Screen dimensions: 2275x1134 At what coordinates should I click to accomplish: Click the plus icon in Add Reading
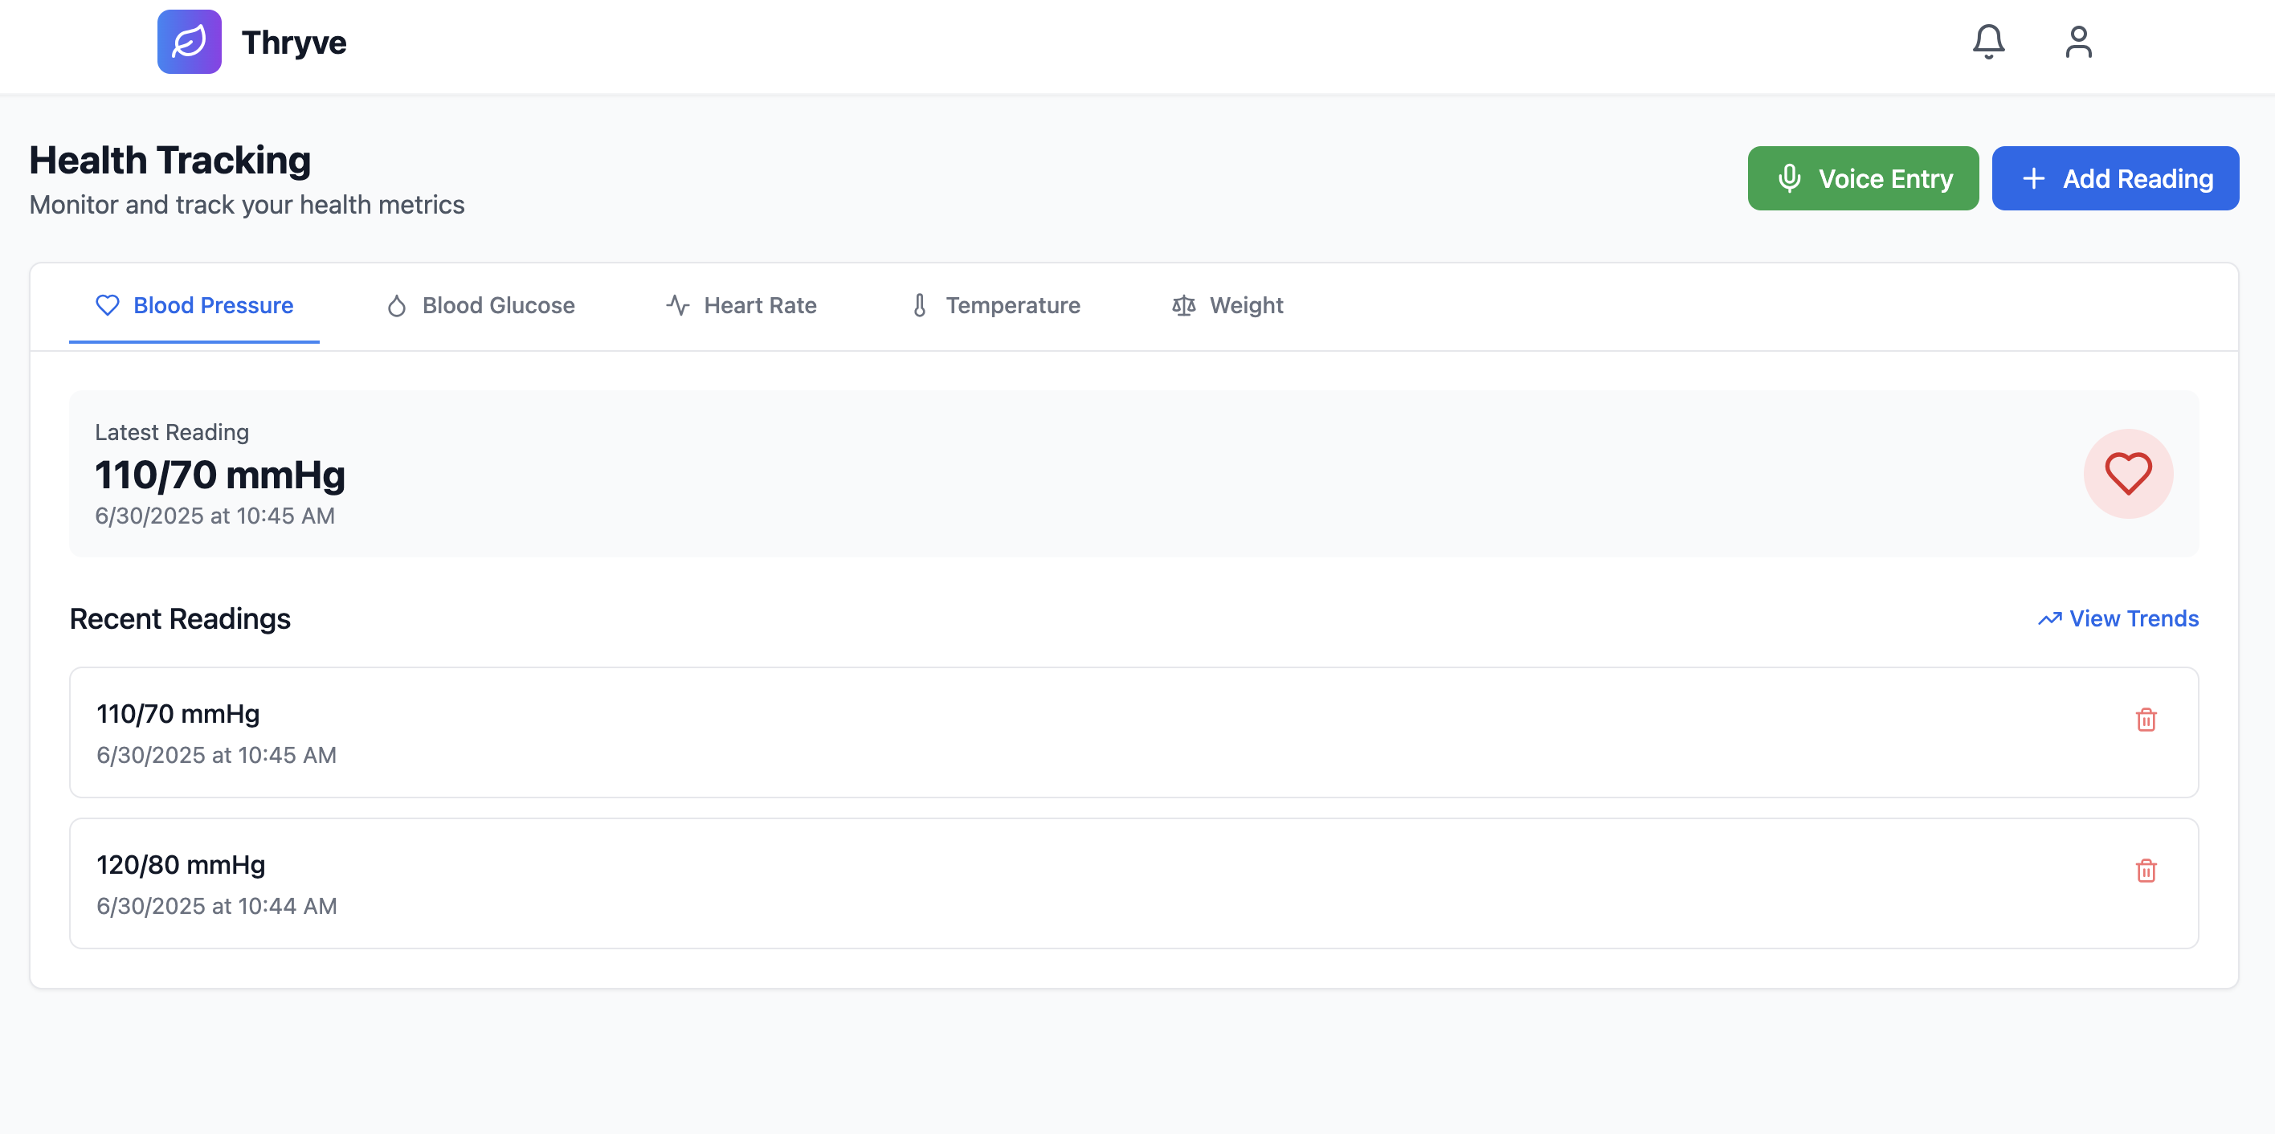coord(2033,178)
